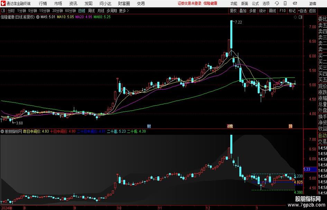Click 二十高: 5.23 indicator value
The height and width of the screenshot is (210, 327).
point(116,131)
